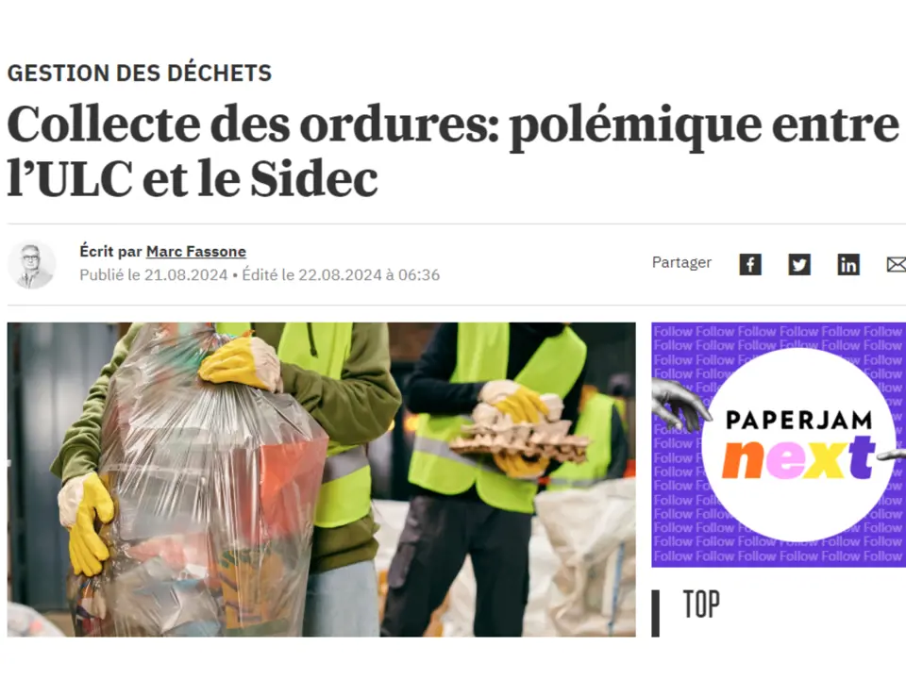Click the Écrit par label
The image size is (906, 679).
pos(110,252)
